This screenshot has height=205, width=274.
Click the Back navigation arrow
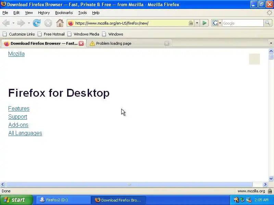pyautogui.click(x=6, y=23)
